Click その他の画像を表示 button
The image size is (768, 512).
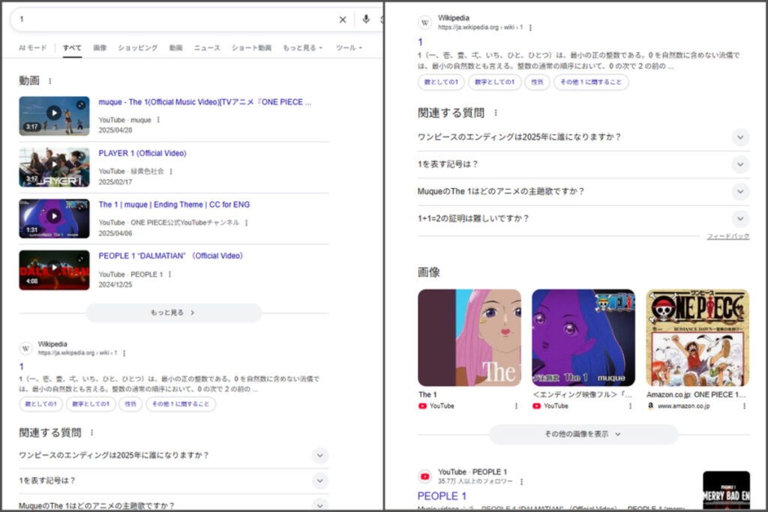pos(583,434)
